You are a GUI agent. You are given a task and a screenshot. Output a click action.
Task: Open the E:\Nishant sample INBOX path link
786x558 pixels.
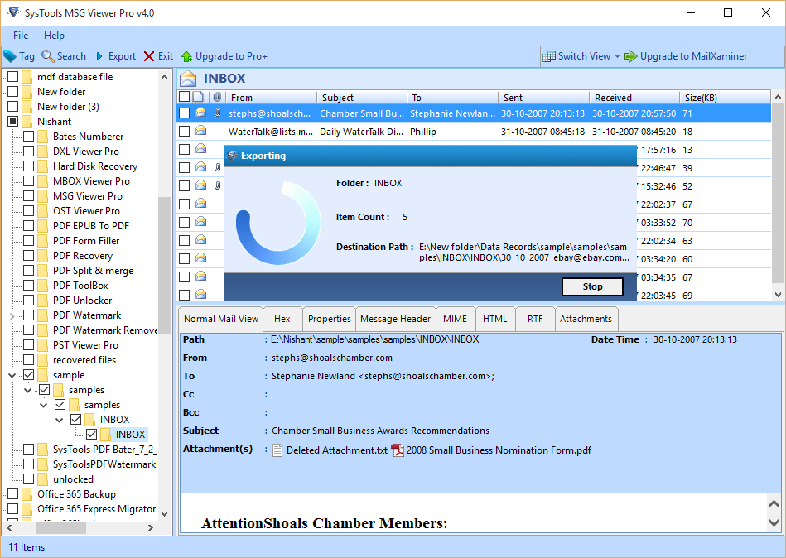pos(374,339)
